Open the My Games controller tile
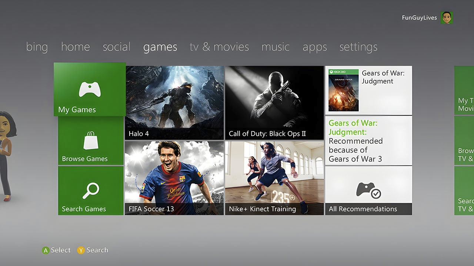474x266 pixels. click(x=90, y=89)
